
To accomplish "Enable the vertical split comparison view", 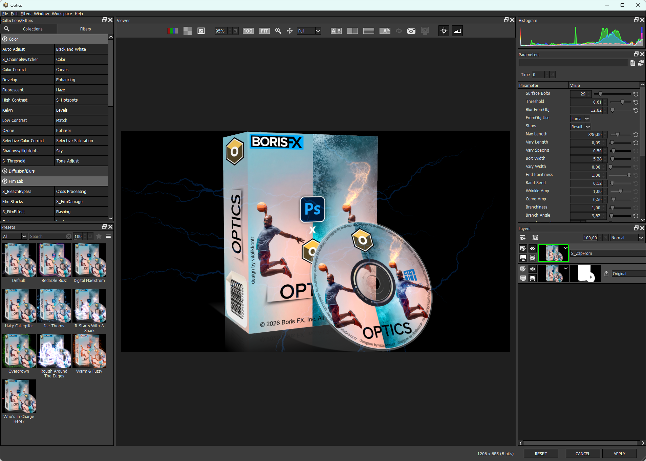I will [x=352, y=31].
